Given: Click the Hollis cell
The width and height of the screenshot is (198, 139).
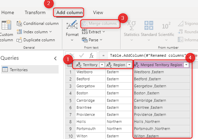Looking at the screenshot, I should (x=90, y=122).
